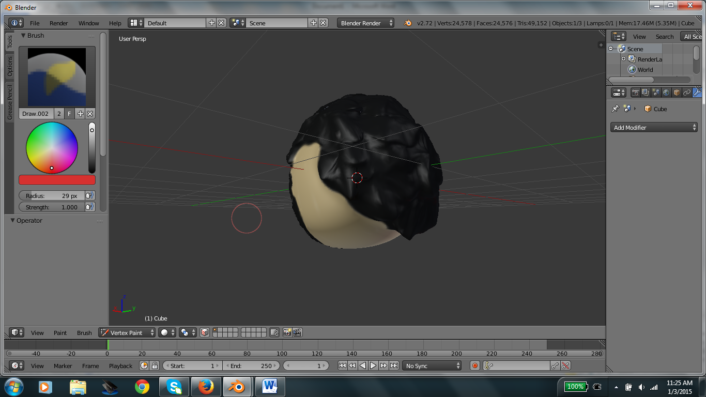Image resolution: width=706 pixels, height=397 pixels.
Task: Toggle pressure sensitivity for Radius
Action: pyautogui.click(x=90, y=195)
